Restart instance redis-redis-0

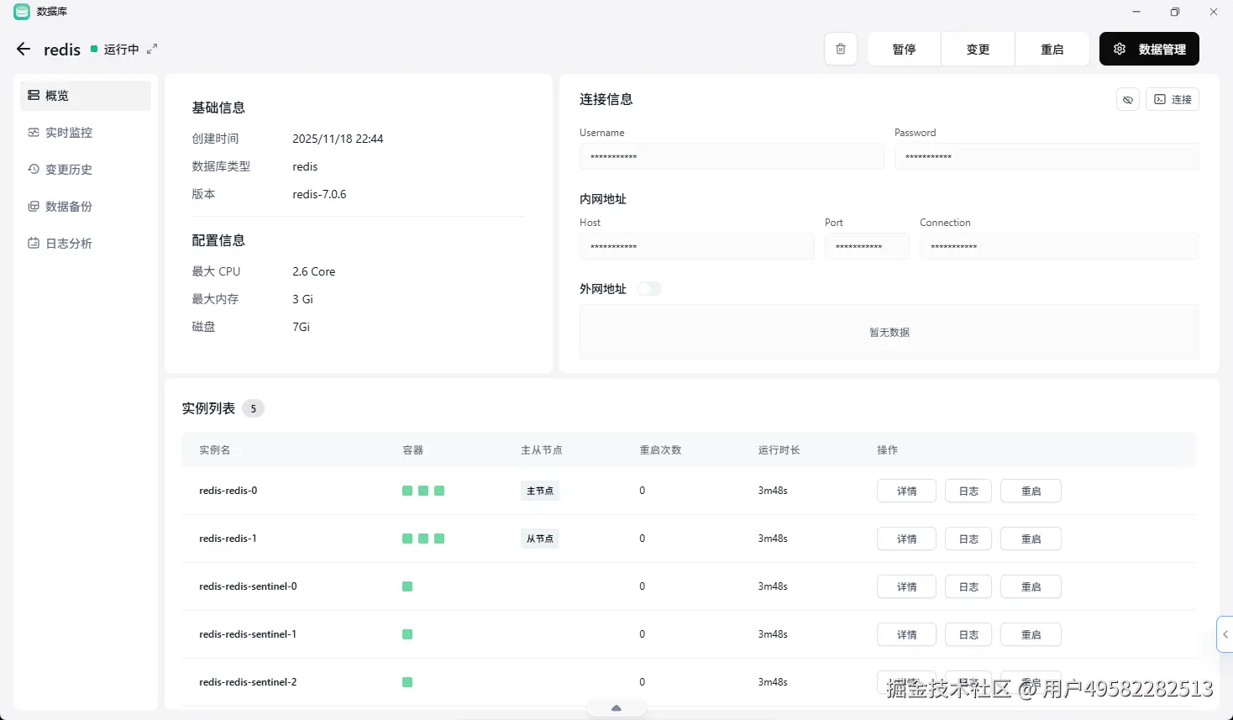click(x=1031, y=491)
